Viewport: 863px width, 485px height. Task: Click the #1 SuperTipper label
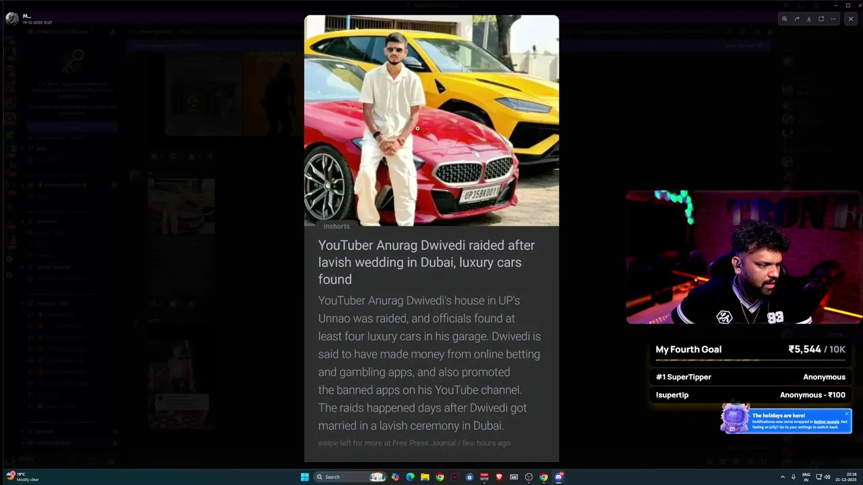684,377
